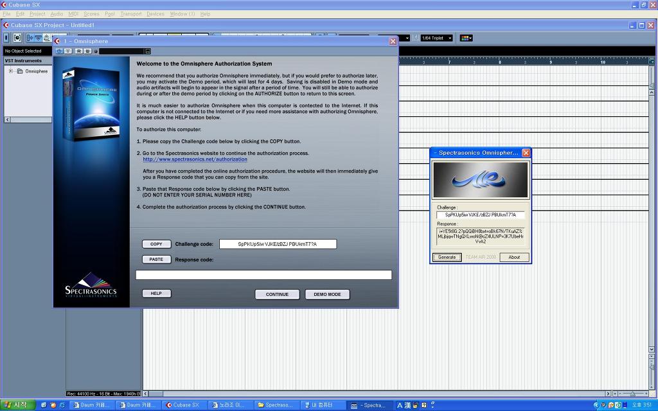Expand the Omnisphere item in VST Instruments
Image resolution: width=658 pixels, height=411 pixels.
tap(11, 71)
